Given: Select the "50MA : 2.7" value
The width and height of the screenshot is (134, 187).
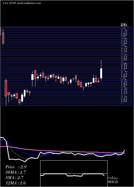Looking at the screenshot, I should tap(16, 172).
